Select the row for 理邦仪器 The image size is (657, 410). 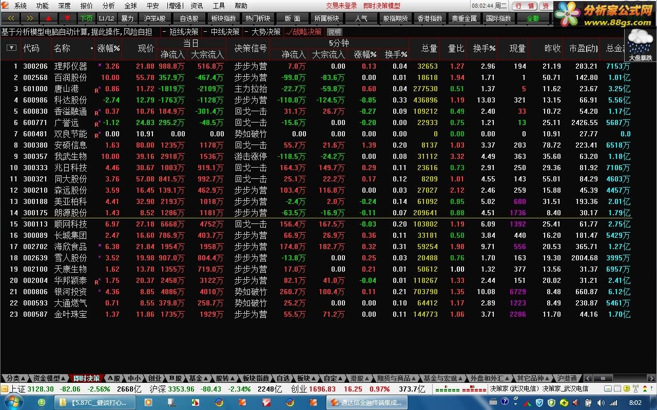pos(316,66)
